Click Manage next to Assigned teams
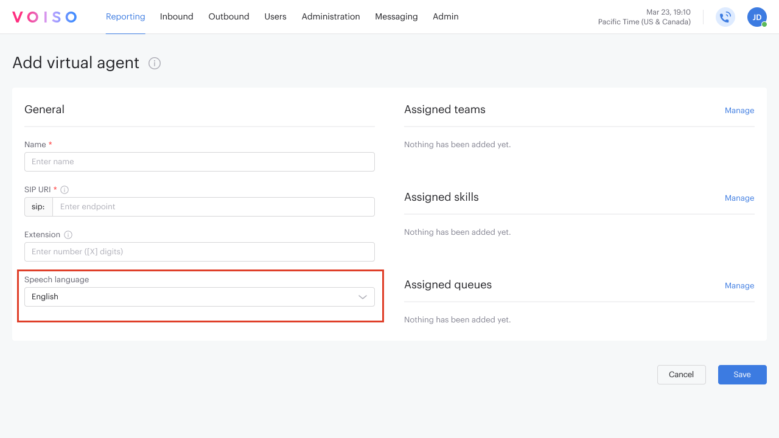 [739, 110]
